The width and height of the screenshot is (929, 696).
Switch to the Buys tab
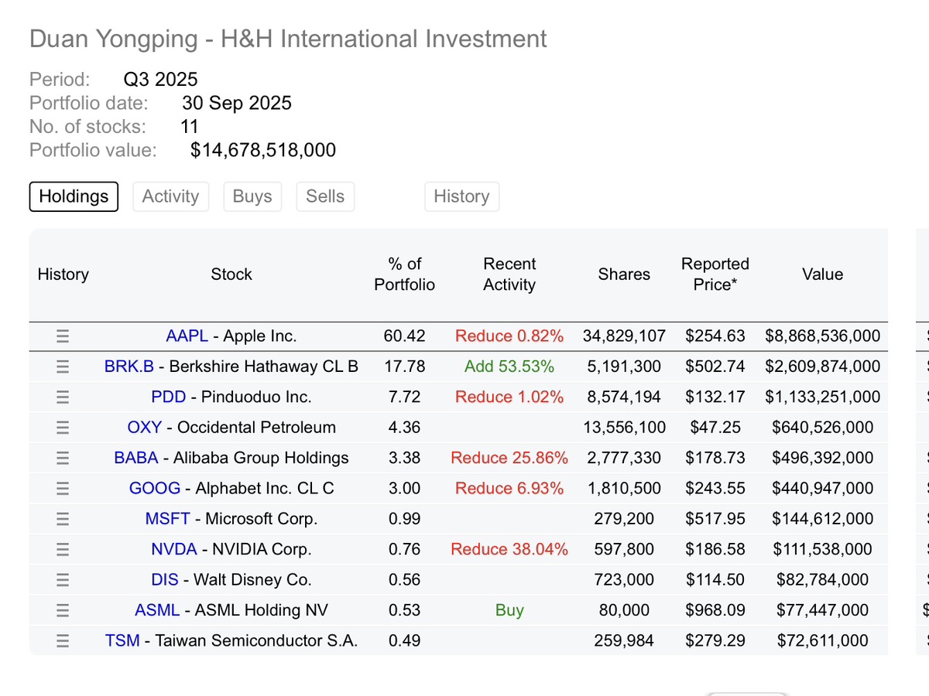(x=252, y=196)
